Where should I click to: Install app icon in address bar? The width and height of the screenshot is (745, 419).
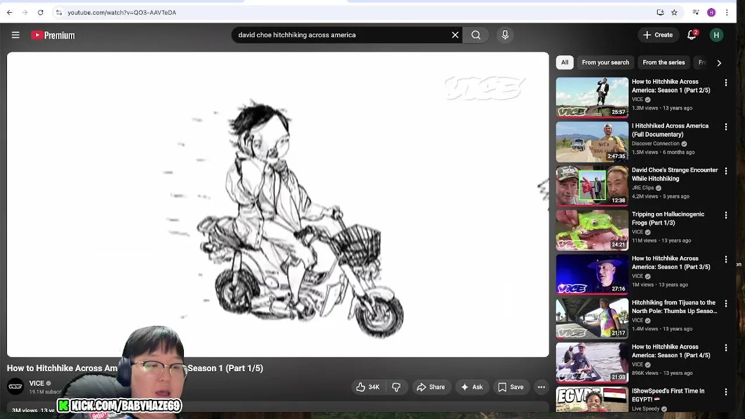[660, 12]
